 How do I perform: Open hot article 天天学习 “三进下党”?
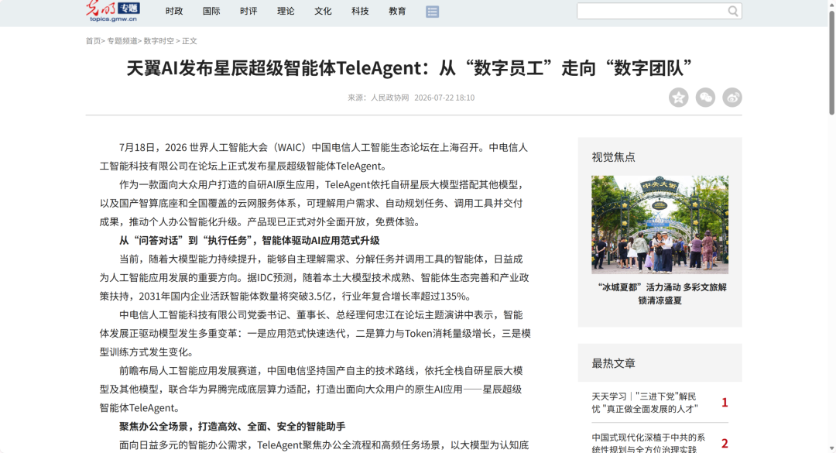(645, 403)
